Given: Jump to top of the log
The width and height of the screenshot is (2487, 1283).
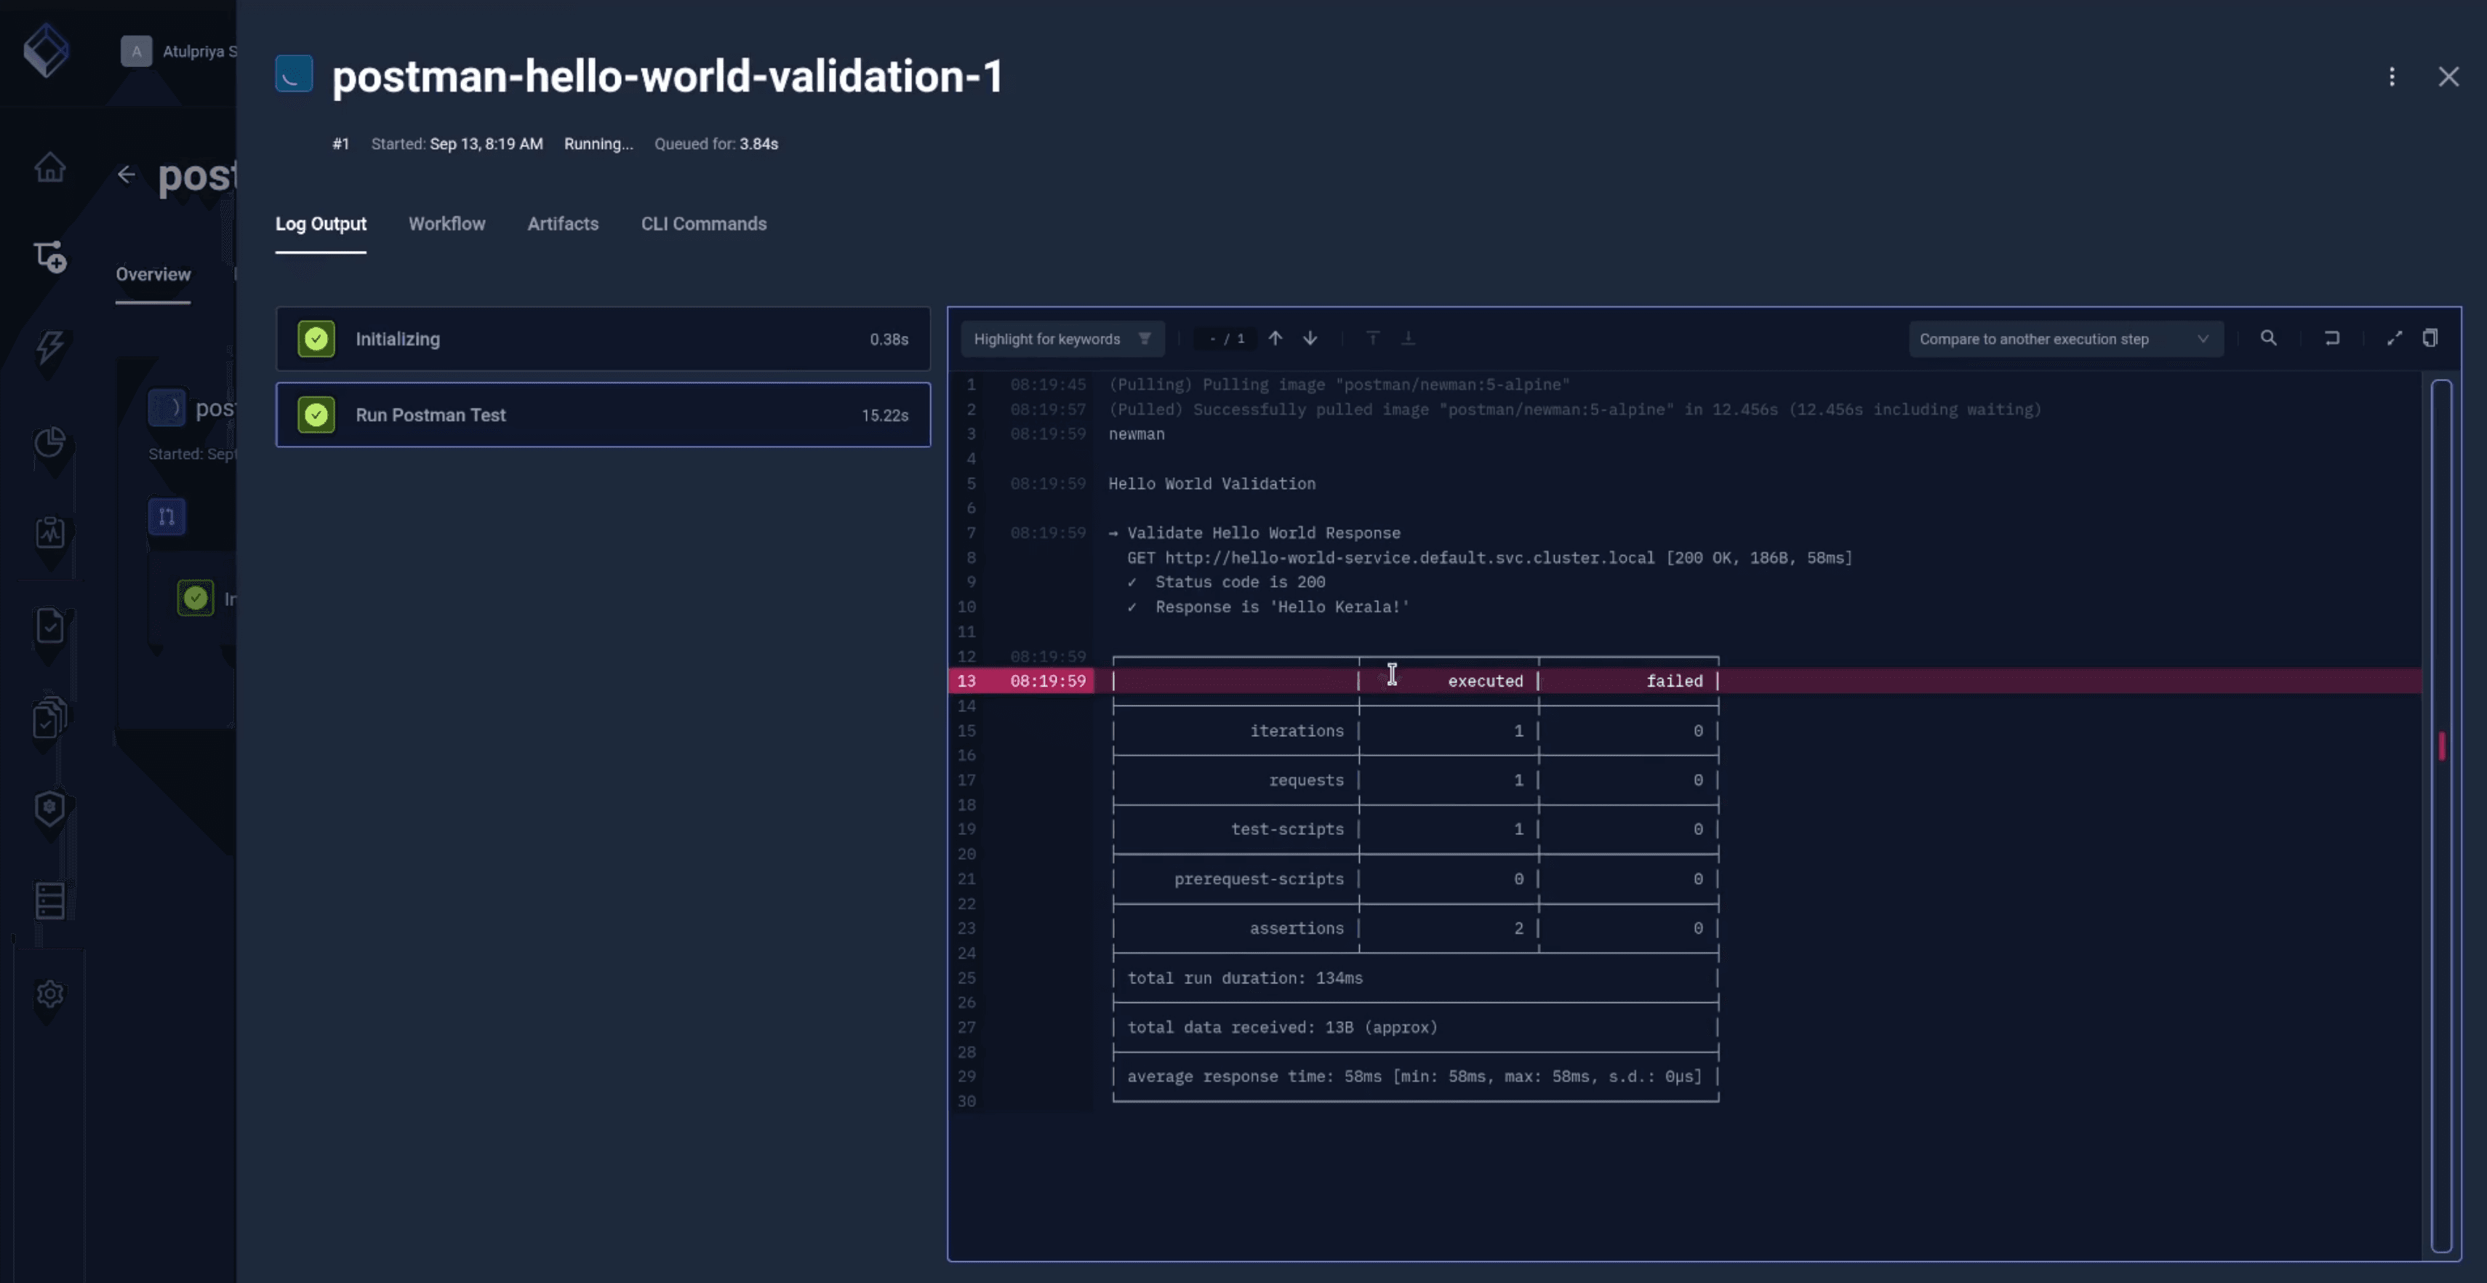Looking at the screenshot, I should (1373, 338).
